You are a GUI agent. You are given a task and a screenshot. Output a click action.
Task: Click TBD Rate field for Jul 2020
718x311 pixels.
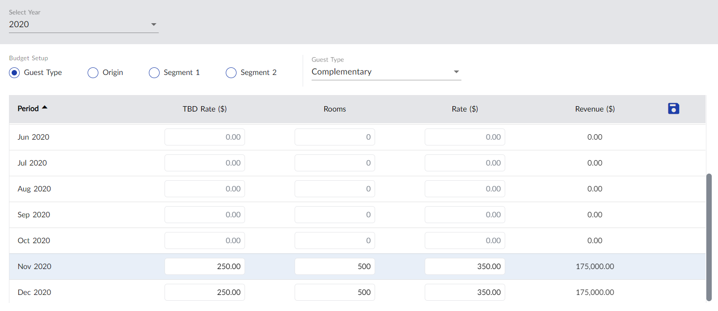point(205,163)
